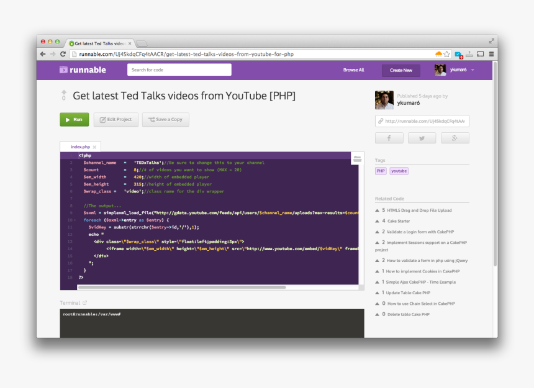Select the Get latest Ted Talks browser tab
This screenshot has width=534, height=388.
[99, 43]
